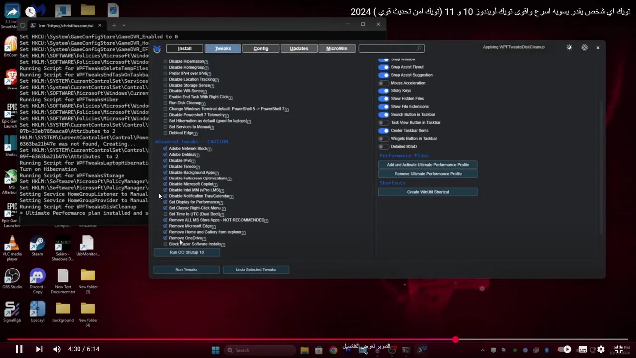Toggle Show Hidden Files off

tap(383, 98)
